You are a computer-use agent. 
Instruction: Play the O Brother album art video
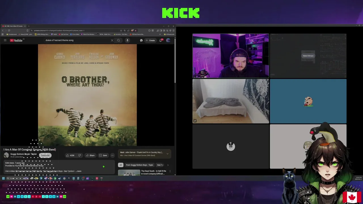click(87, 95)
